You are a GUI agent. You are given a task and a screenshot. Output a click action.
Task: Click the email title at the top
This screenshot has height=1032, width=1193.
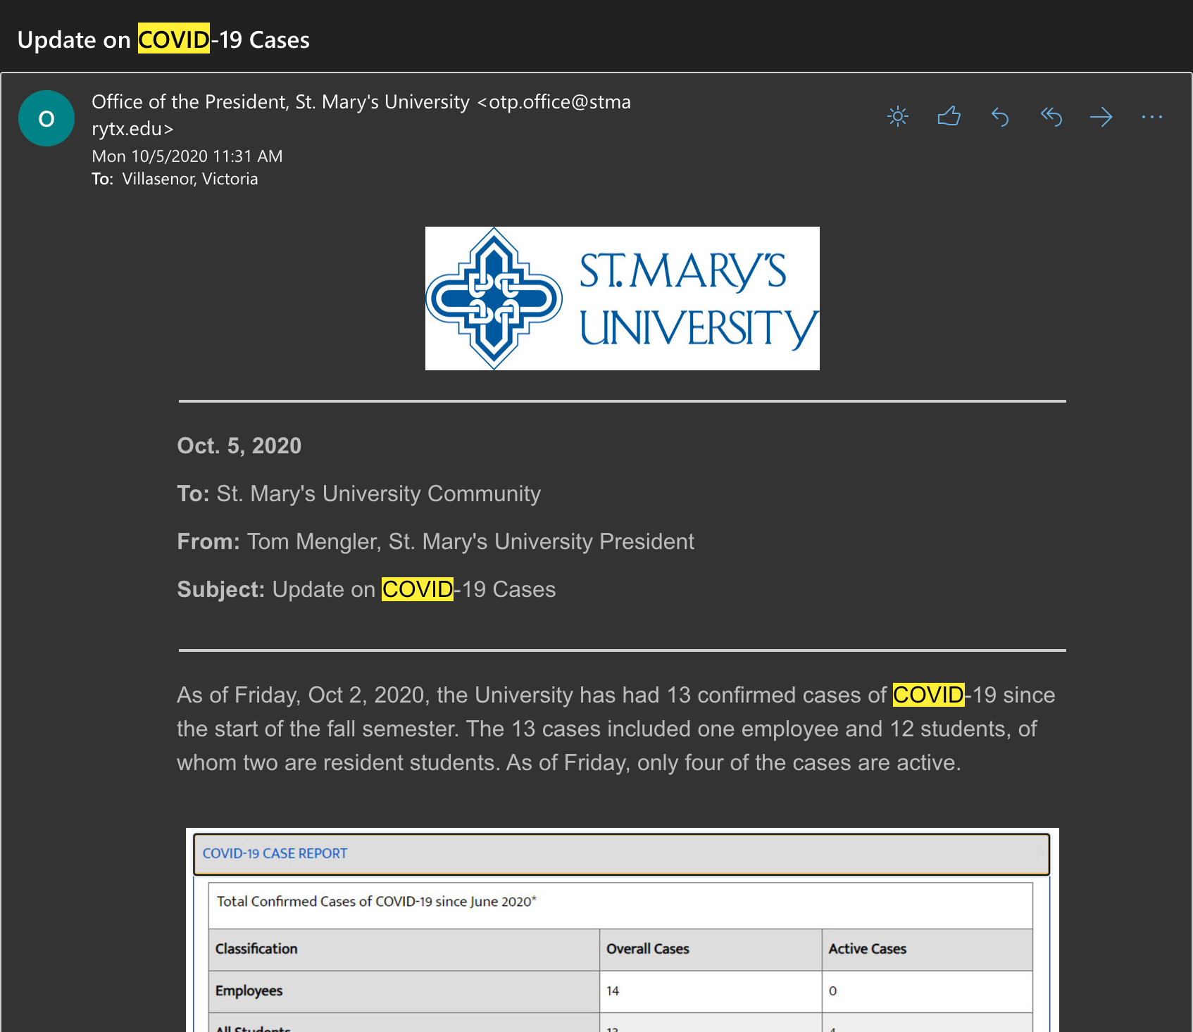[163, 39]
